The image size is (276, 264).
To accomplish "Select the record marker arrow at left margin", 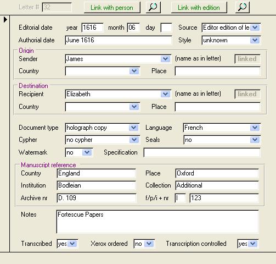I will tap(5, 19).
